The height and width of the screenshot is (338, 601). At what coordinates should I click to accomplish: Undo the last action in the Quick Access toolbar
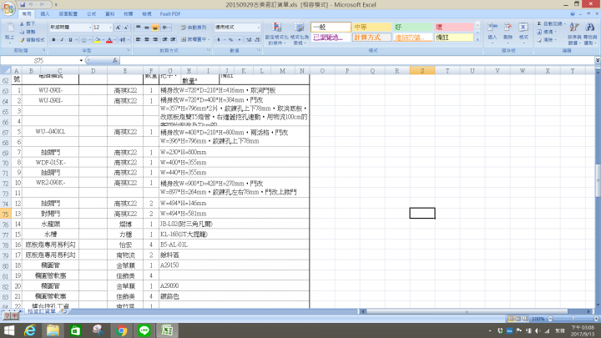pyautogui.click(x=31, y=5)
